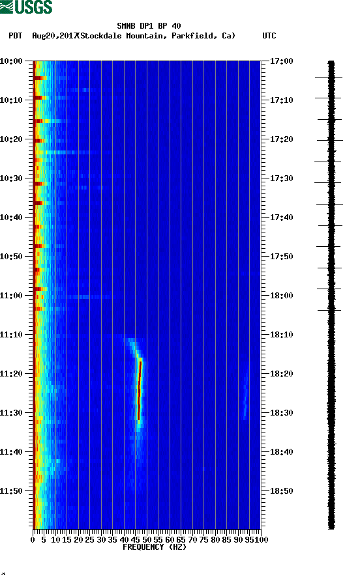This screenshot has height=581, width=360.
Task: Click the red 47 Hz spectral line
Action: (x=140, y=390)
